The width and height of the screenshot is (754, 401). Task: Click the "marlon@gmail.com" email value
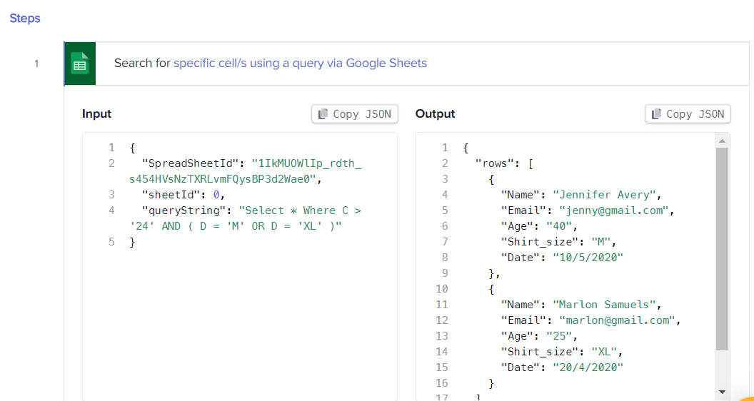tap(618, 320)
